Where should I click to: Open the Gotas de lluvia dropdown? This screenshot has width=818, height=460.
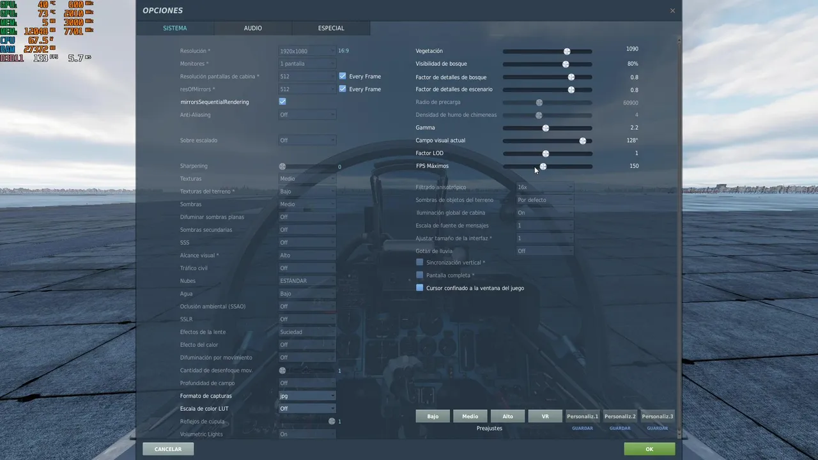[x=544, y=251]
